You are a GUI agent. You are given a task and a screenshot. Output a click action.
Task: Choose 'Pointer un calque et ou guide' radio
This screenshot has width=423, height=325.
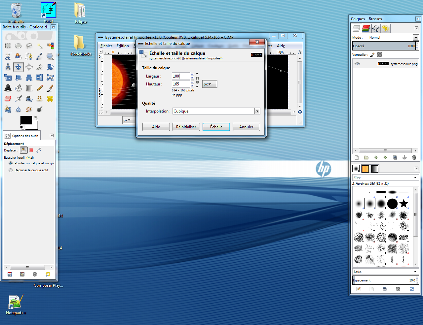11,163
